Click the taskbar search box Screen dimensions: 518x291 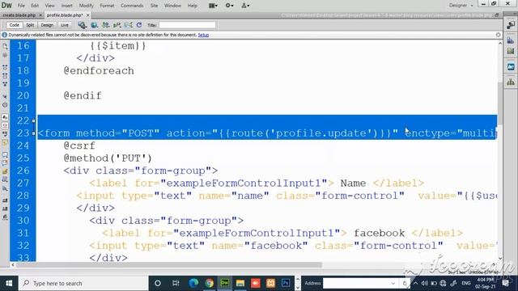(x=83, y=284)
